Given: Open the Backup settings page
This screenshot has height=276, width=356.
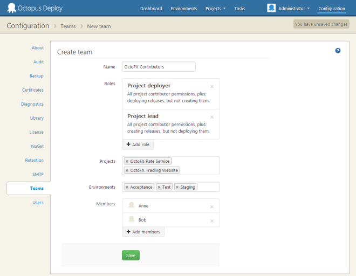Looking at the screenshot, I should pyautogui.click(x=37, y=76).
